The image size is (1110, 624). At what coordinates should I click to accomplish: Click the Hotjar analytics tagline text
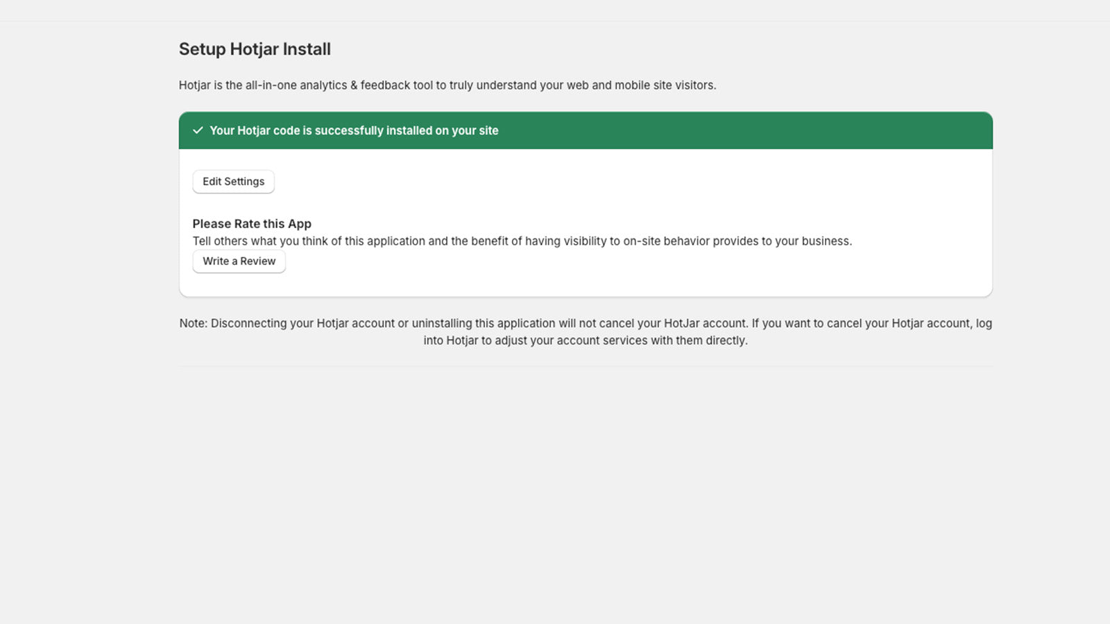pos(448,85)
